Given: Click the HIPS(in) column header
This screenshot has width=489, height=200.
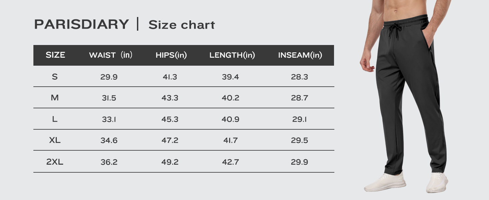Looking at the screenshot, I should coord(171,55).
